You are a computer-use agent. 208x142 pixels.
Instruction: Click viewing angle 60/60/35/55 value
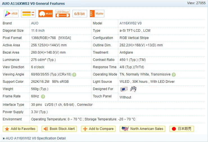(x=51, y=74)
